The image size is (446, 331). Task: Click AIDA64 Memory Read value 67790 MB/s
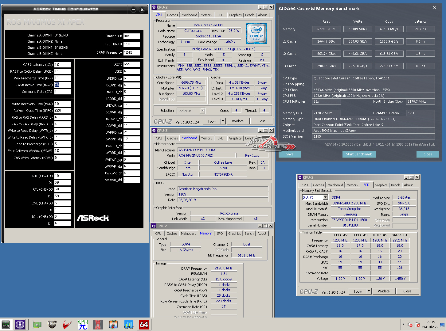click(326, 29)
